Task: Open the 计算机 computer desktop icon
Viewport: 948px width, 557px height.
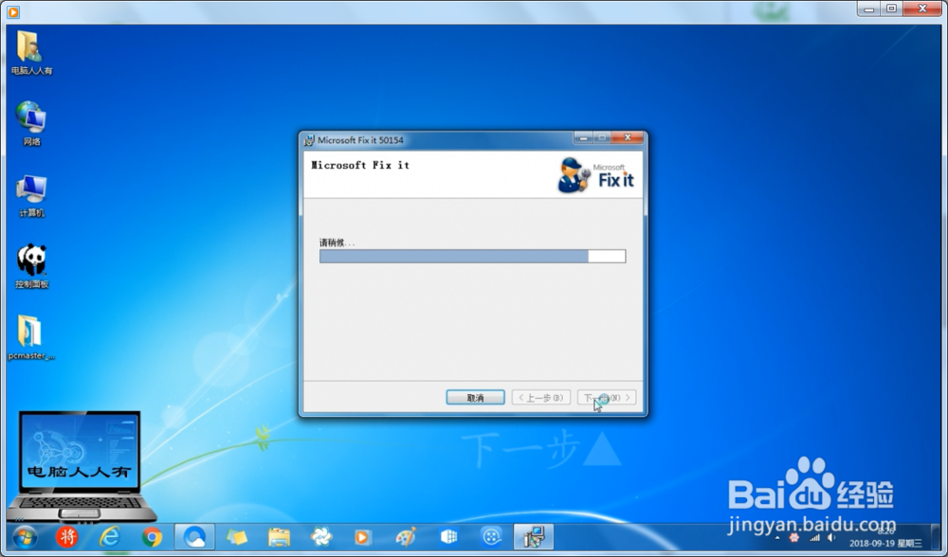Action: [31, 196]
